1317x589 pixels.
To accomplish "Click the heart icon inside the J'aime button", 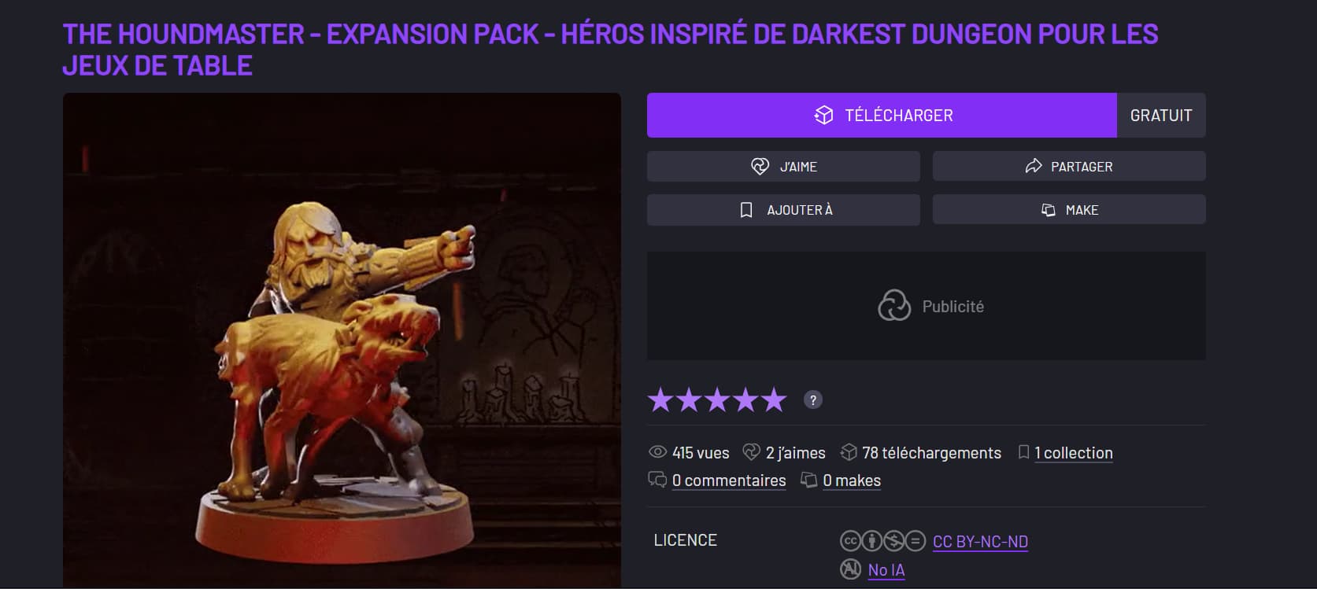I will click(x=760, y=166).
